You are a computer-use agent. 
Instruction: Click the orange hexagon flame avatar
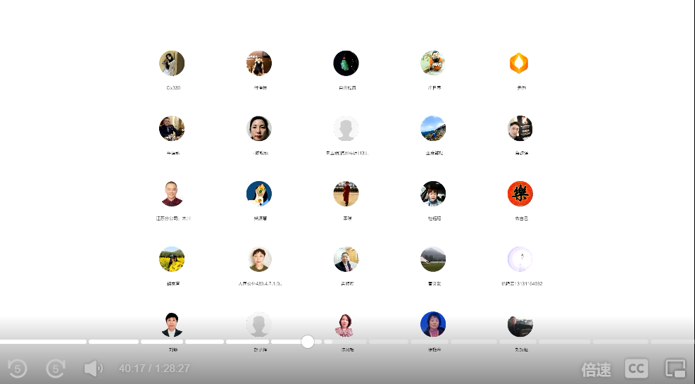tap(520, 63)
